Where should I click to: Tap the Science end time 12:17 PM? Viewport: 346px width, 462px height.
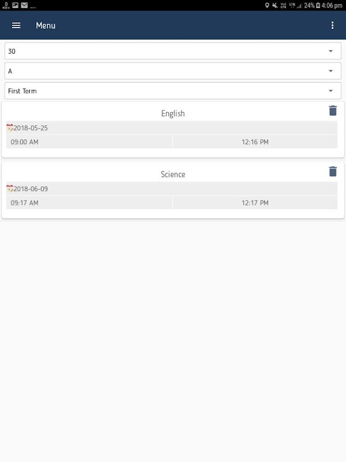click(x=255, y=203)
